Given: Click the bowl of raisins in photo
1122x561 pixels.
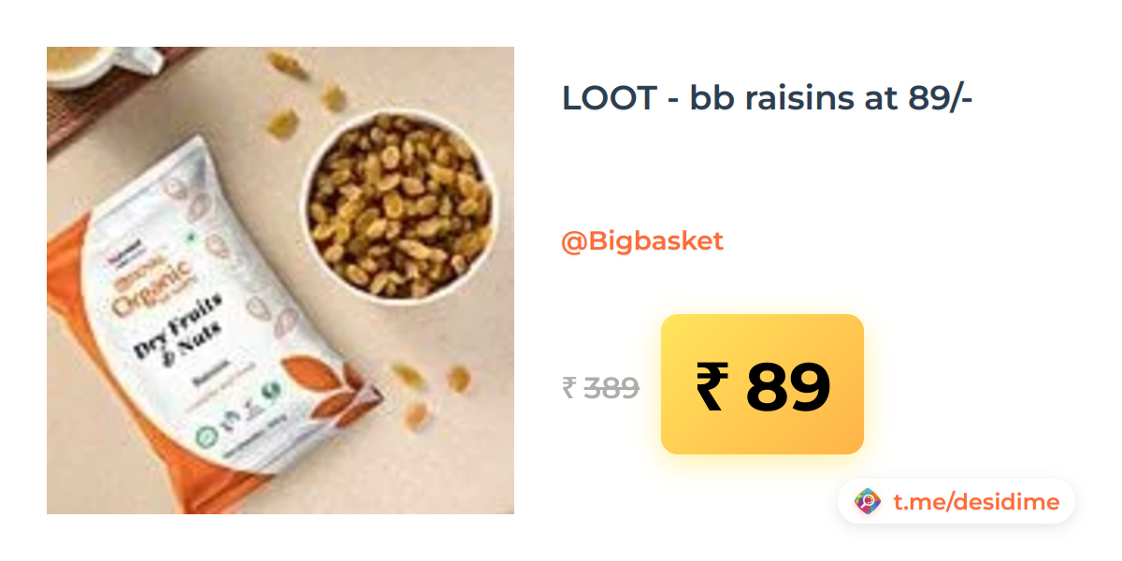Looking at the screenshot, I should tap(399, 208).
